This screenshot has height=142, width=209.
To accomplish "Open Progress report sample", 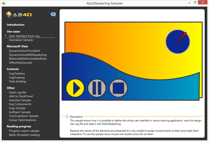I will point(24,131).
